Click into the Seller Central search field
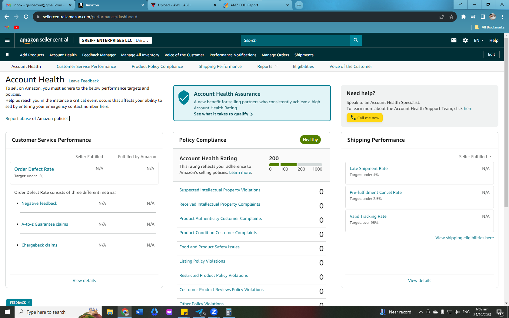This screenshot has width=509, height=318. coord(295,40)
